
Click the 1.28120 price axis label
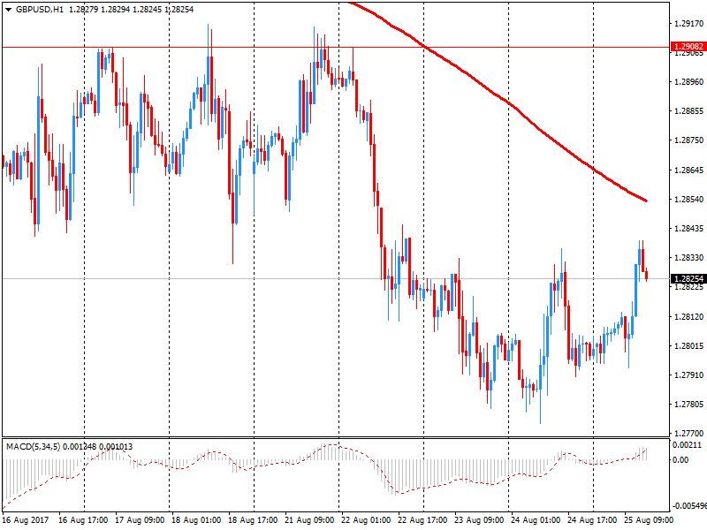(688, 317)
